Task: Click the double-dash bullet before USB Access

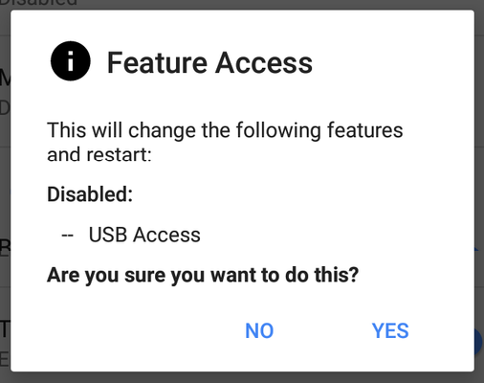Action: click(x=68, y=236)
